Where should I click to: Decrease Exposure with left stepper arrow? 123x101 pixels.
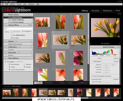coord(104,65)
